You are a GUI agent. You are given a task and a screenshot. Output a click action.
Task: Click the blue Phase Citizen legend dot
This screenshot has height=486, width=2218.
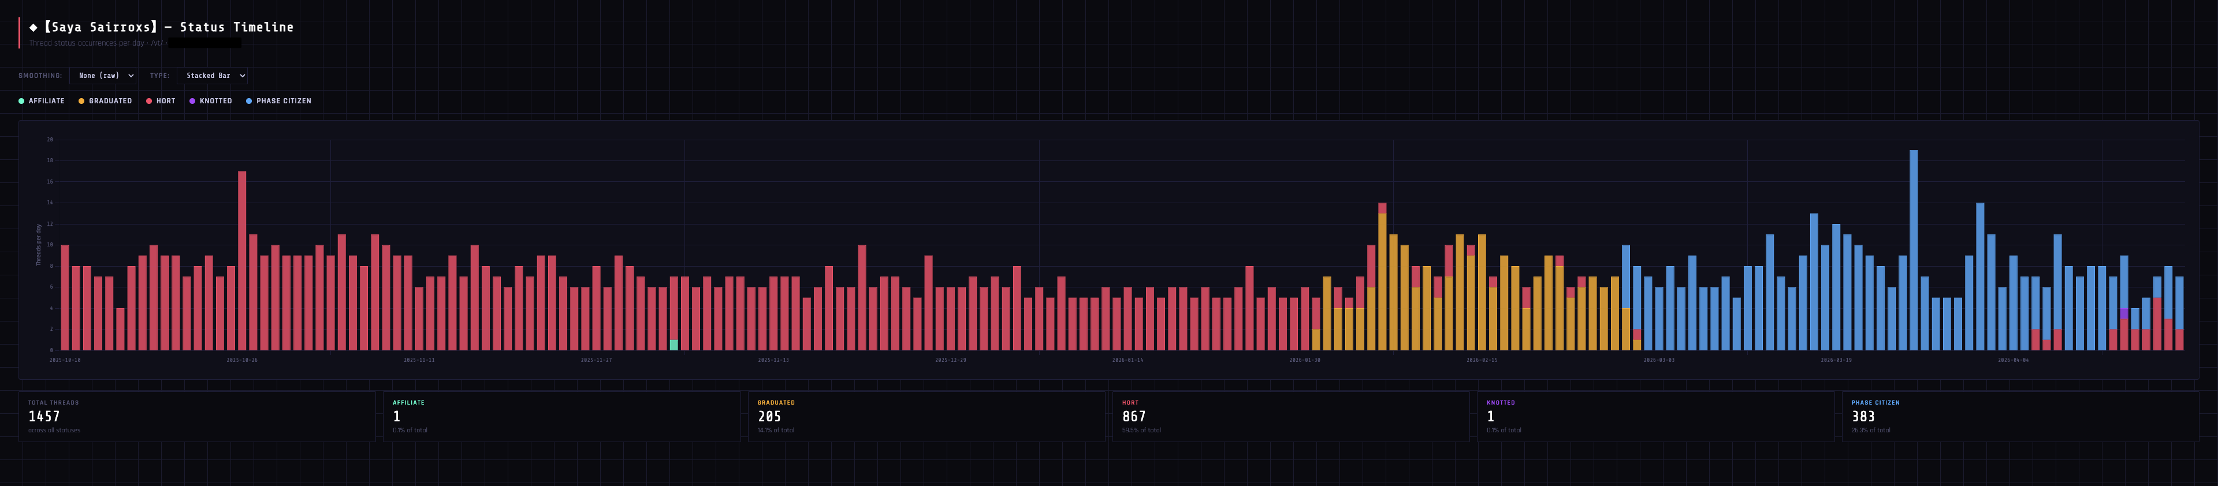[249, 102]
